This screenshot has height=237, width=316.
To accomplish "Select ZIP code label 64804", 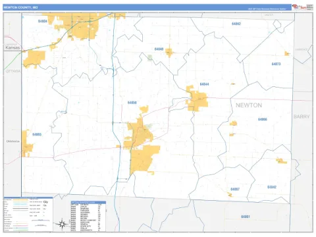I will coord(43,21).
